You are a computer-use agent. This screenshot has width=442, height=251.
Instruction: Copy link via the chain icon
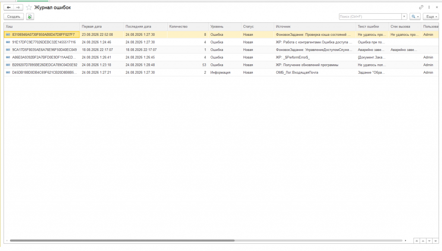[421, 7]
